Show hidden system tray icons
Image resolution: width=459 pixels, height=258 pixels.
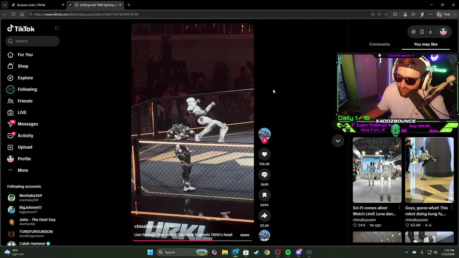coord(406,252)
